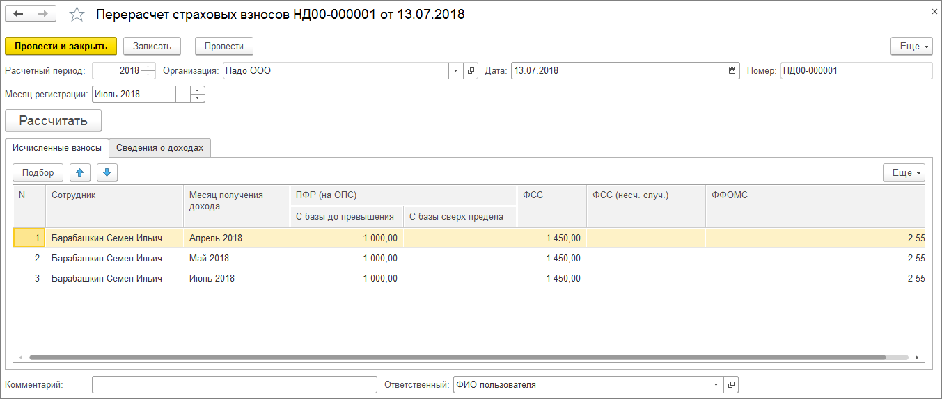
Task: Switch to Сведения о доходах tab
Action: pos(159,147)
